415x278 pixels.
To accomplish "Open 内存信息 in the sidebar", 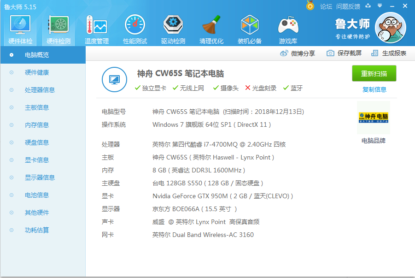I will (x=43, y=125).
